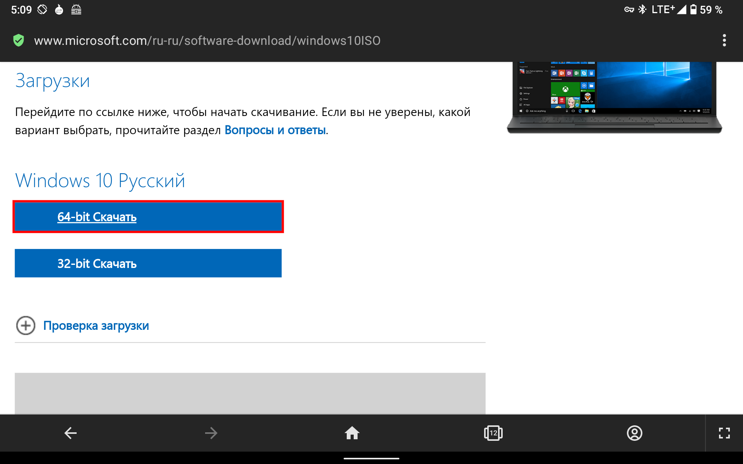Tap the Bluetooth status icon

click(642, 10)
